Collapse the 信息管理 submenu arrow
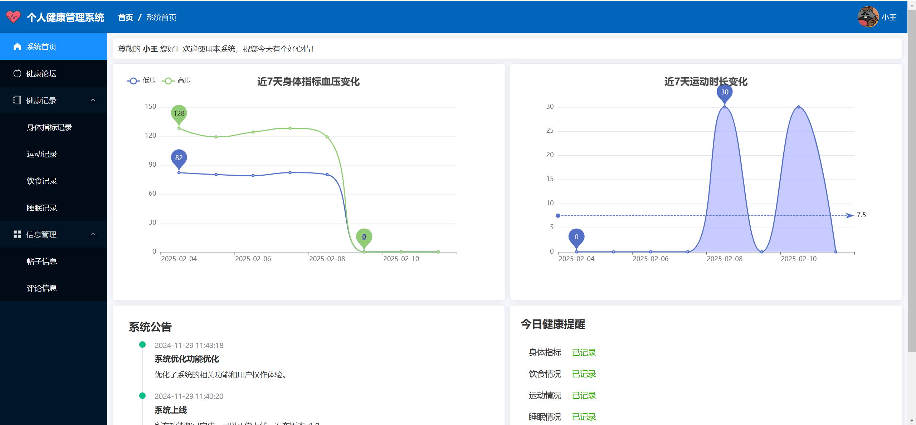Image resolution: width=916 pixels, height=425 pixels. (x=93, y=234)
